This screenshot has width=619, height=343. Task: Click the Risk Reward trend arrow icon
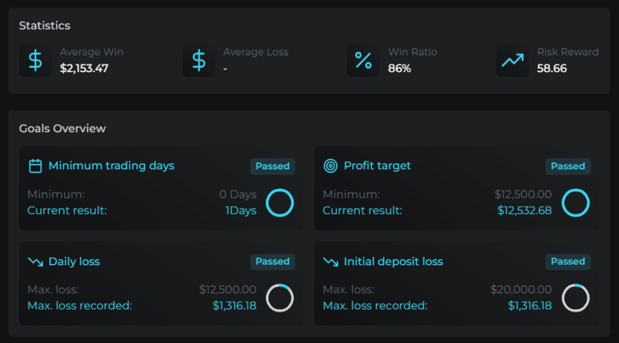(x=512, y=60)
